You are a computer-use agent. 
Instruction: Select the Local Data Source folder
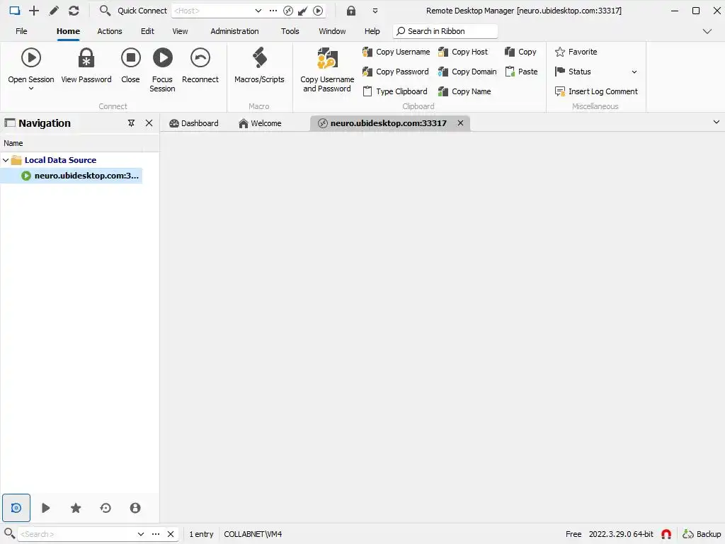click(x=61, y=160)
